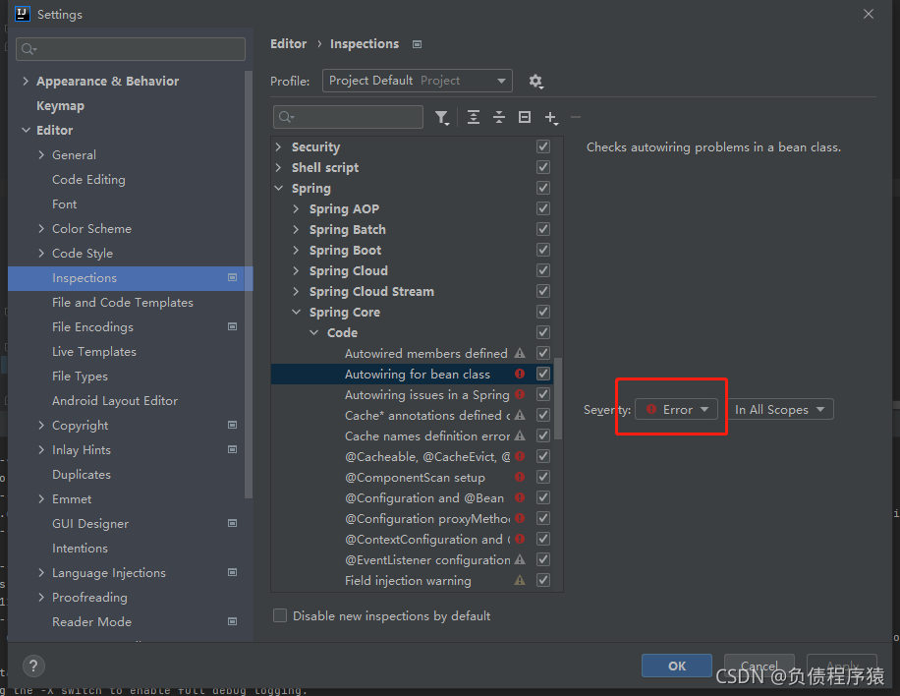The height and width of the screenshot is (696, 900).
Task: Click the project-level icon beside Inspections breadcrumb
Action: (418, 44)
